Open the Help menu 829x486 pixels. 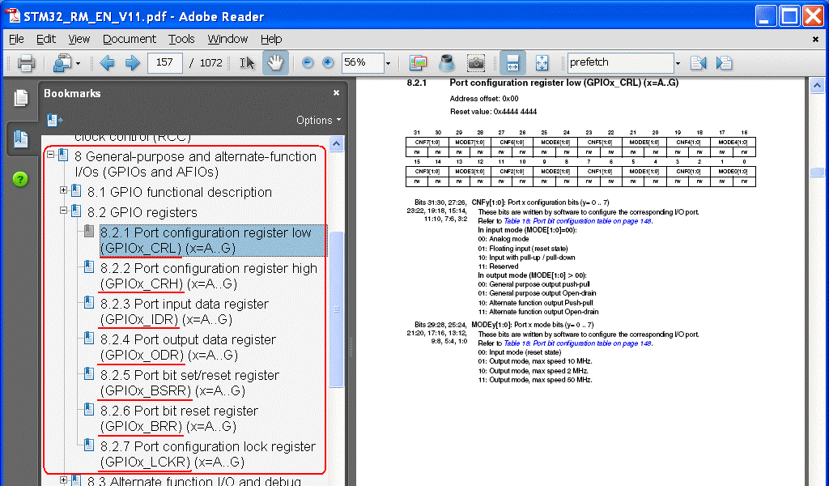click(271, 39)
